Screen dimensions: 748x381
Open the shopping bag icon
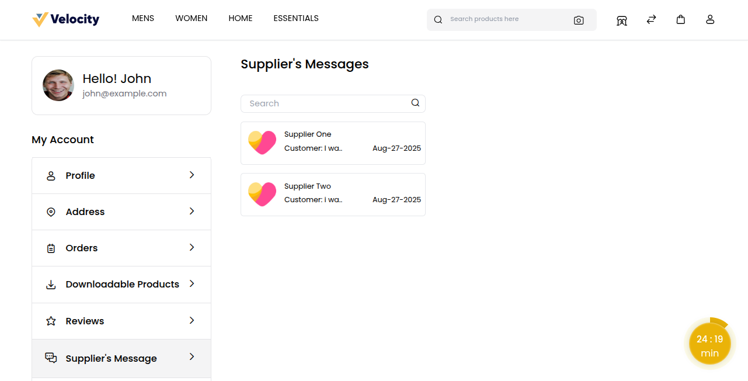click(x=680, y=19)
